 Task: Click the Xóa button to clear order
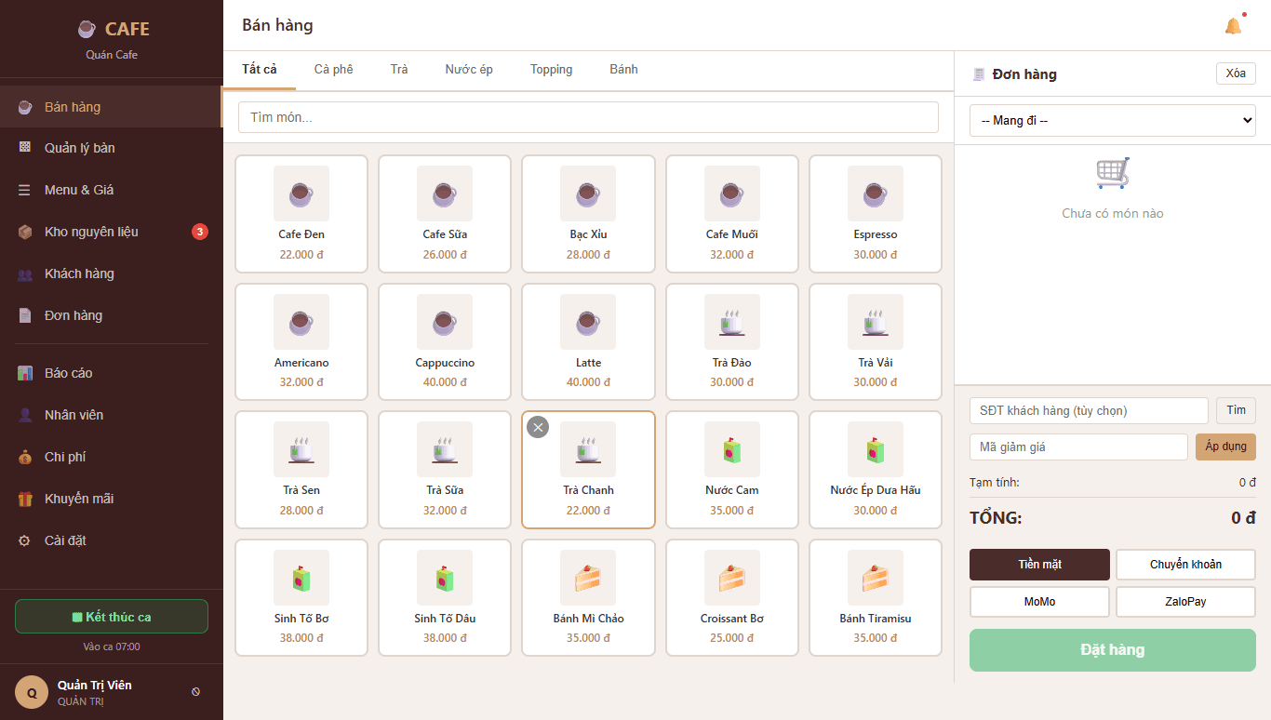[x=1236, y=73]
